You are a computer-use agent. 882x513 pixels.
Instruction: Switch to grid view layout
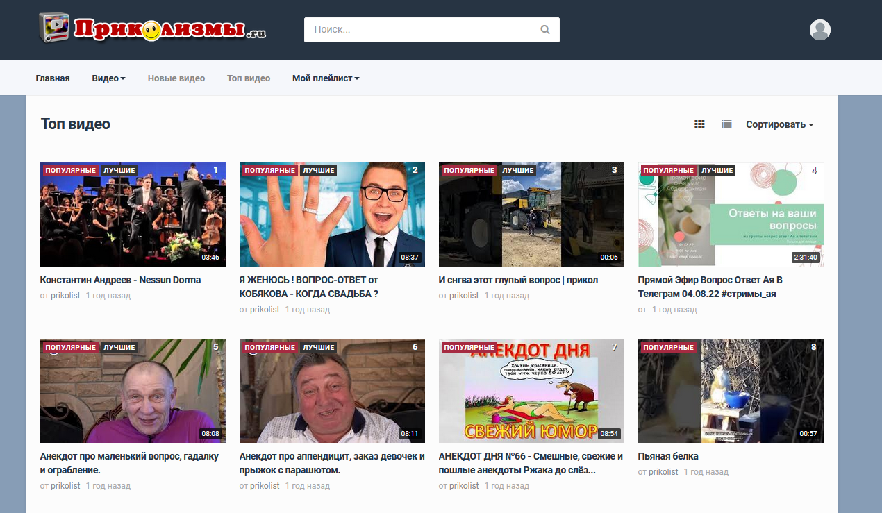[x=699, y=124]
